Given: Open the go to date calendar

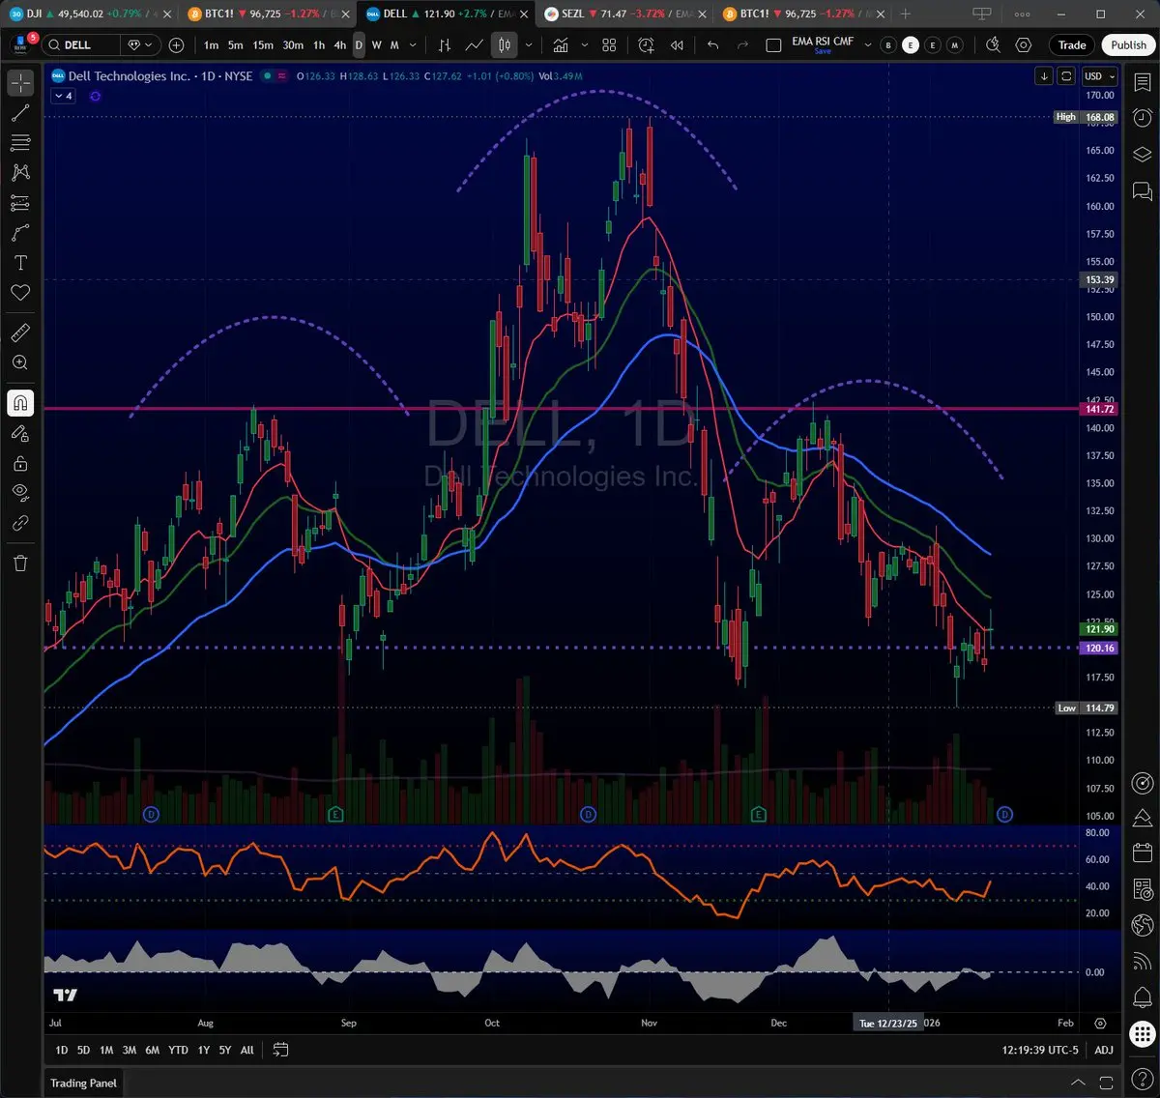Looking at the screenshot, I should (280, 1050).
